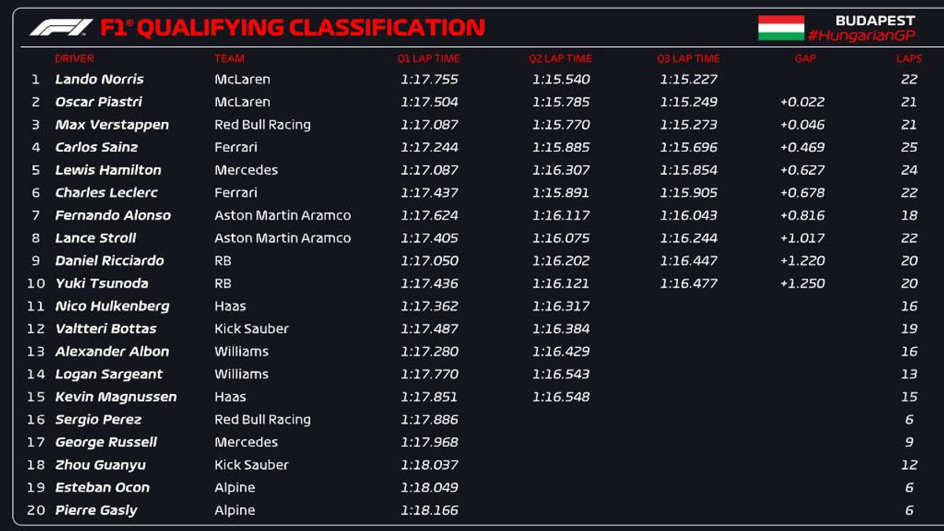
Task: Click the #HungarianGP hashtag
Action: (861, 35)
